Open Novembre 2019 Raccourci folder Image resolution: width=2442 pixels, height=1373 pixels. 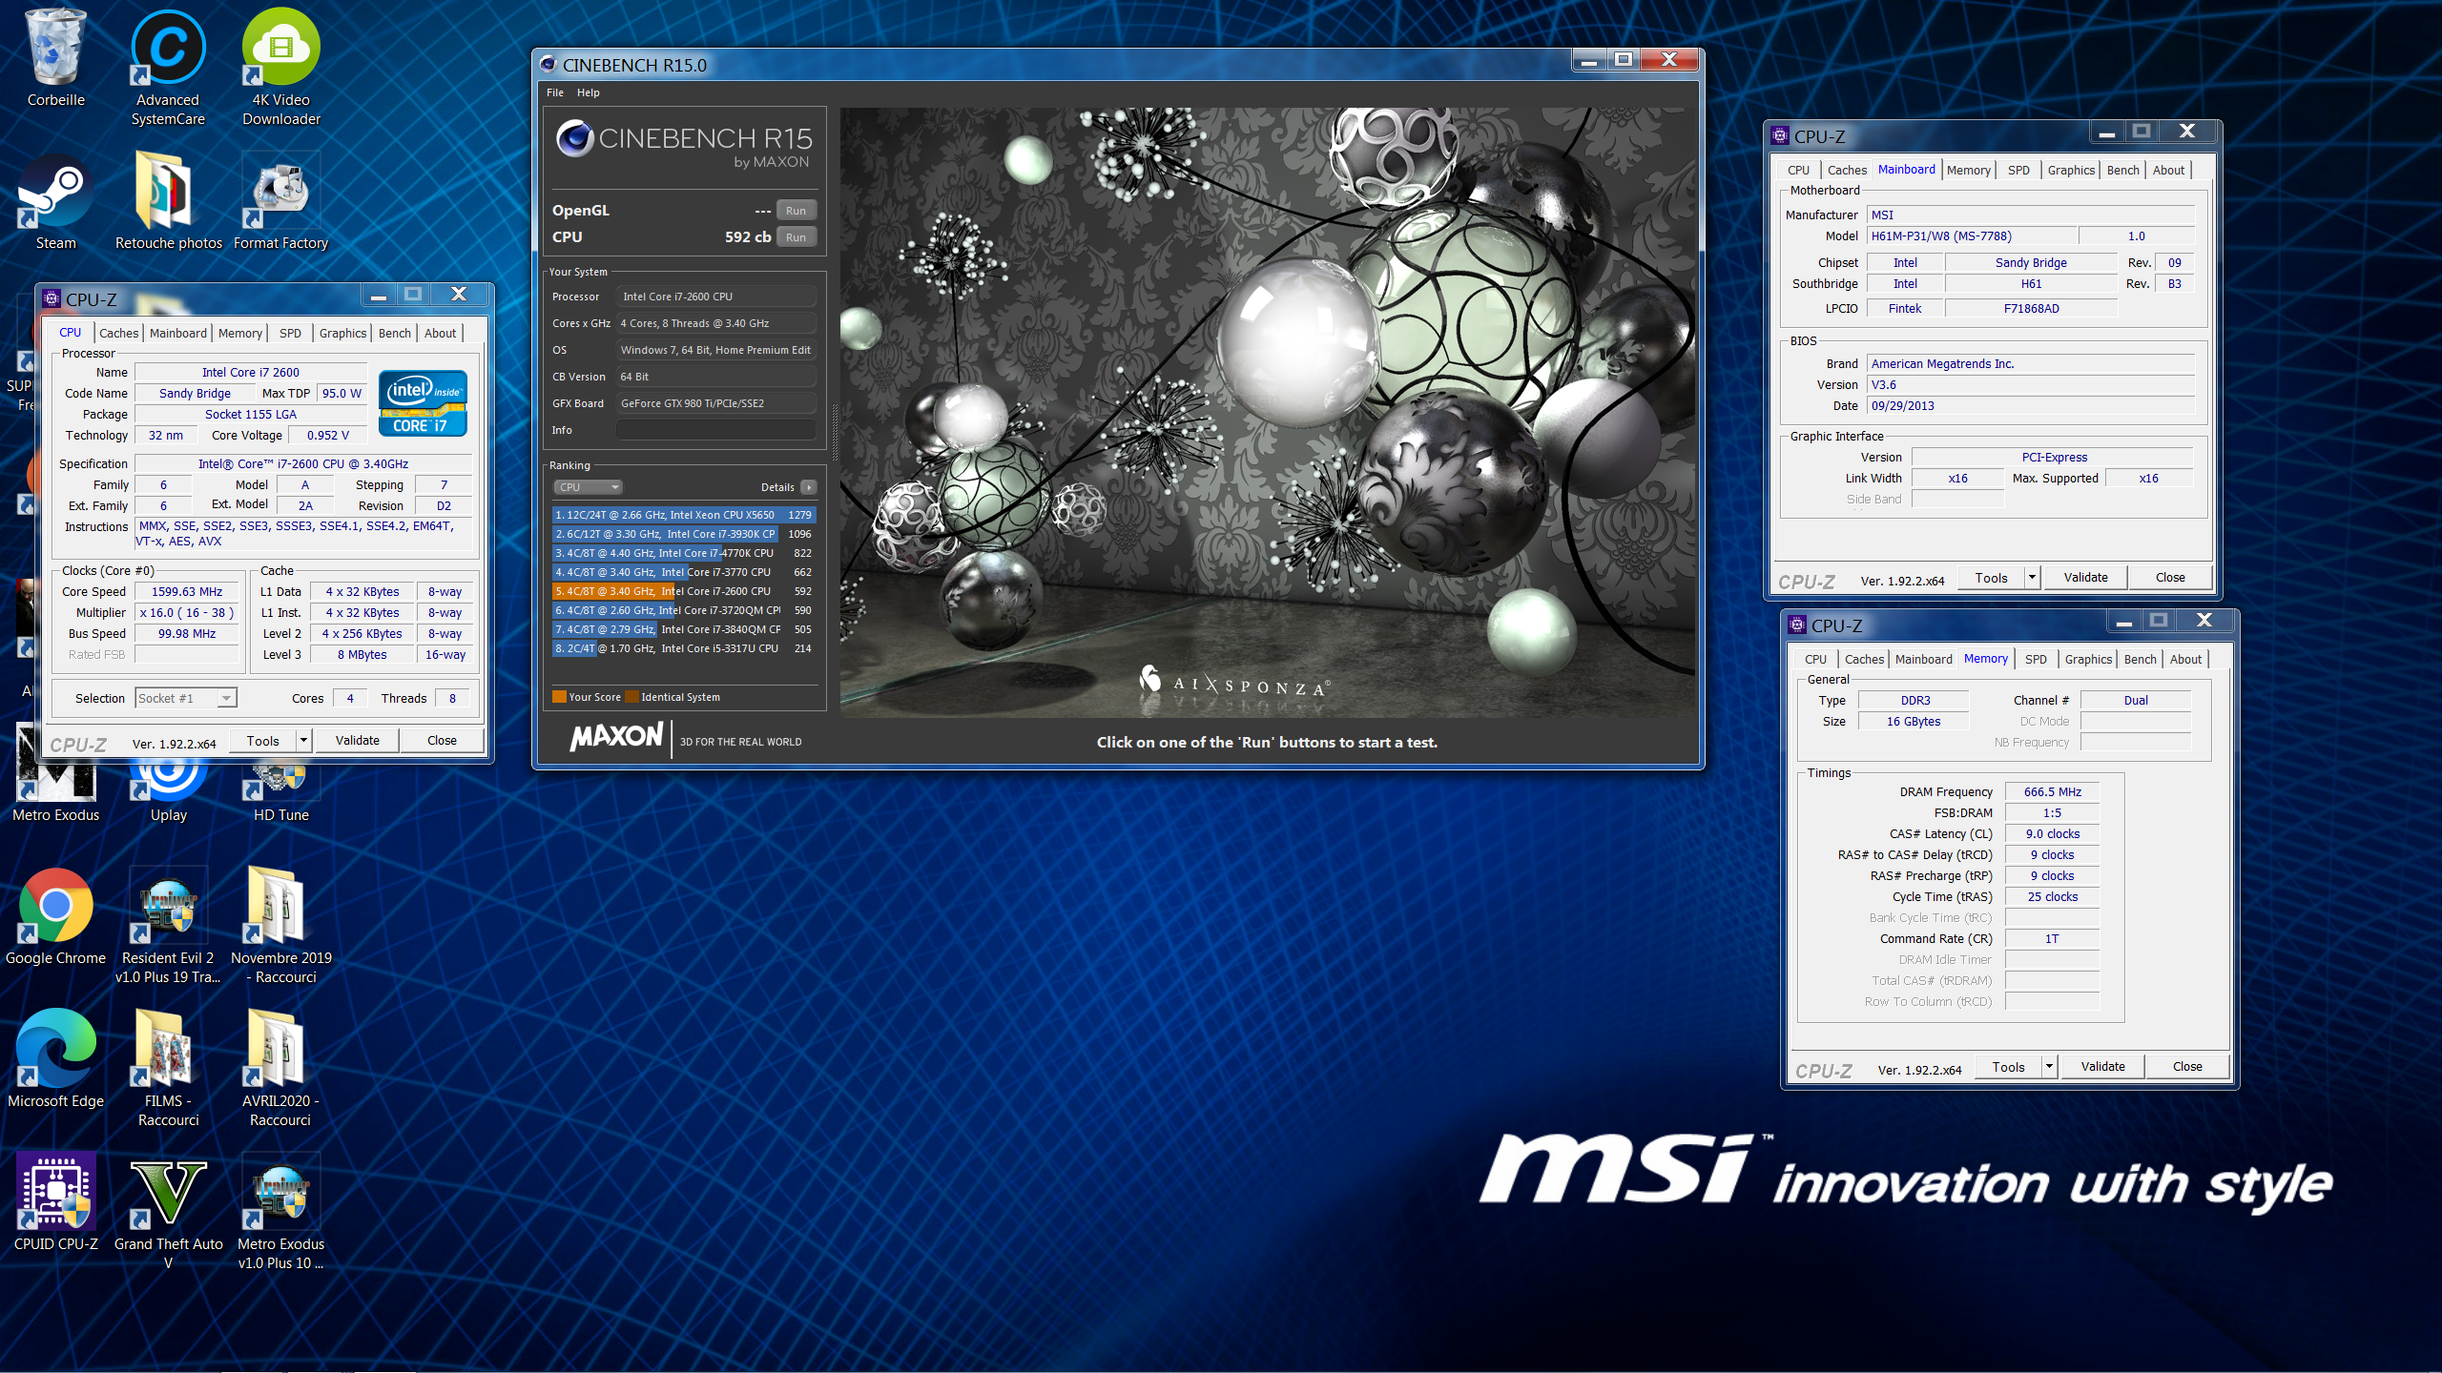click(280, 925)
